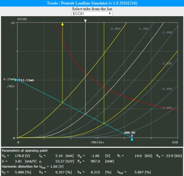
Task: Click the 25 maximum current axis label
Action: coord(13,23)
